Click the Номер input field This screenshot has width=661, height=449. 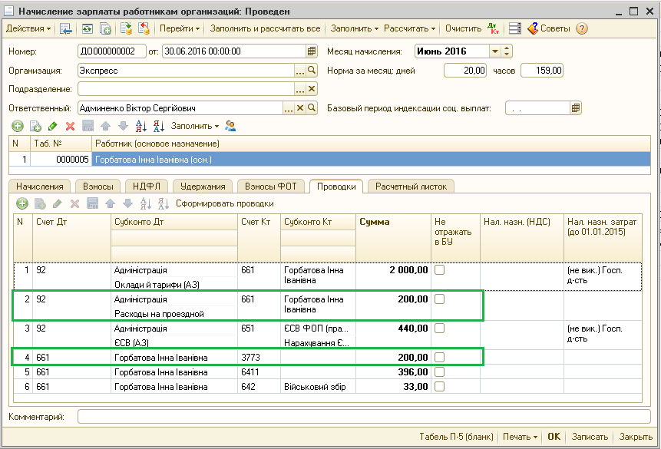point(112,51)
